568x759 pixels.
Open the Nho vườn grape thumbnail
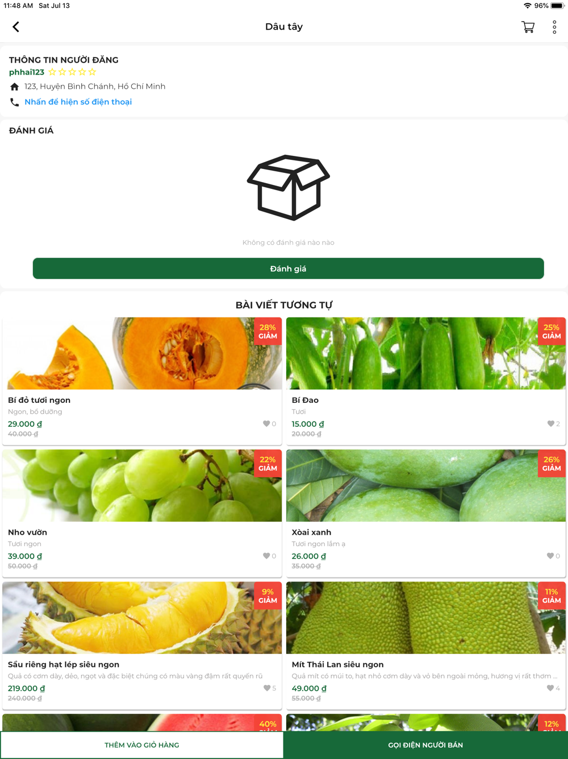tap(142, 485)
